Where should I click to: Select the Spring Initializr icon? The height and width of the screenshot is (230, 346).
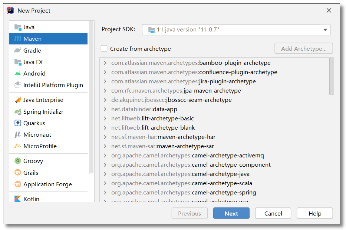click(18, 111)
